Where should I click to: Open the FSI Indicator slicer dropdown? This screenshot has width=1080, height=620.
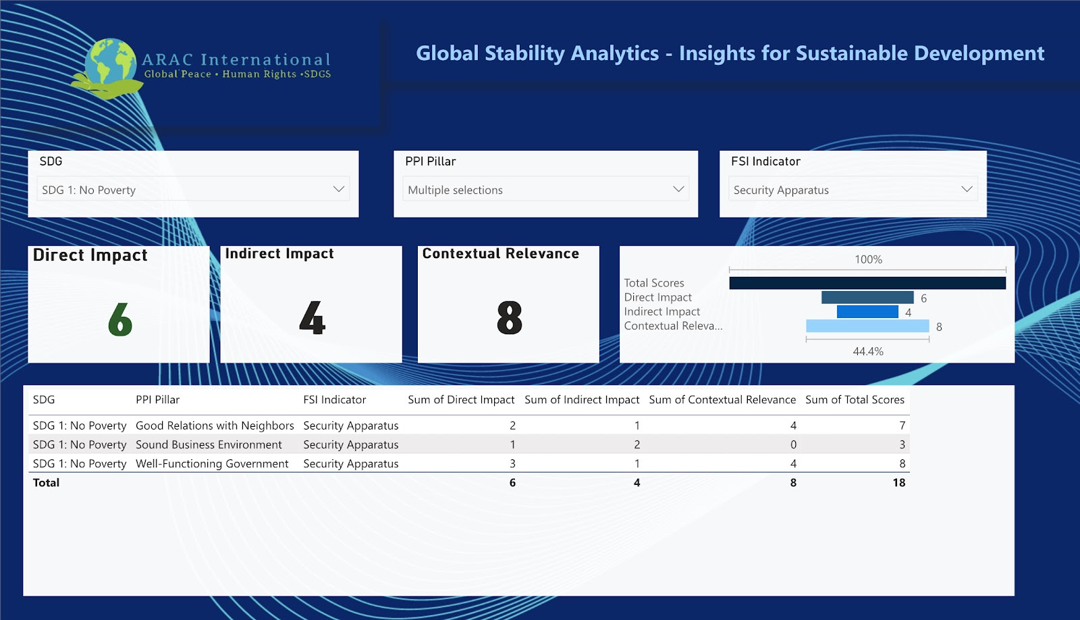pyautogui.click(x=853, y=190)
